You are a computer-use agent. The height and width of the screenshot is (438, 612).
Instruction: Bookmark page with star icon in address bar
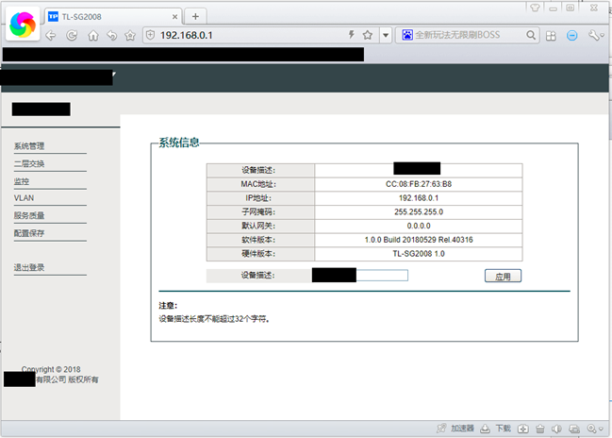367,35
